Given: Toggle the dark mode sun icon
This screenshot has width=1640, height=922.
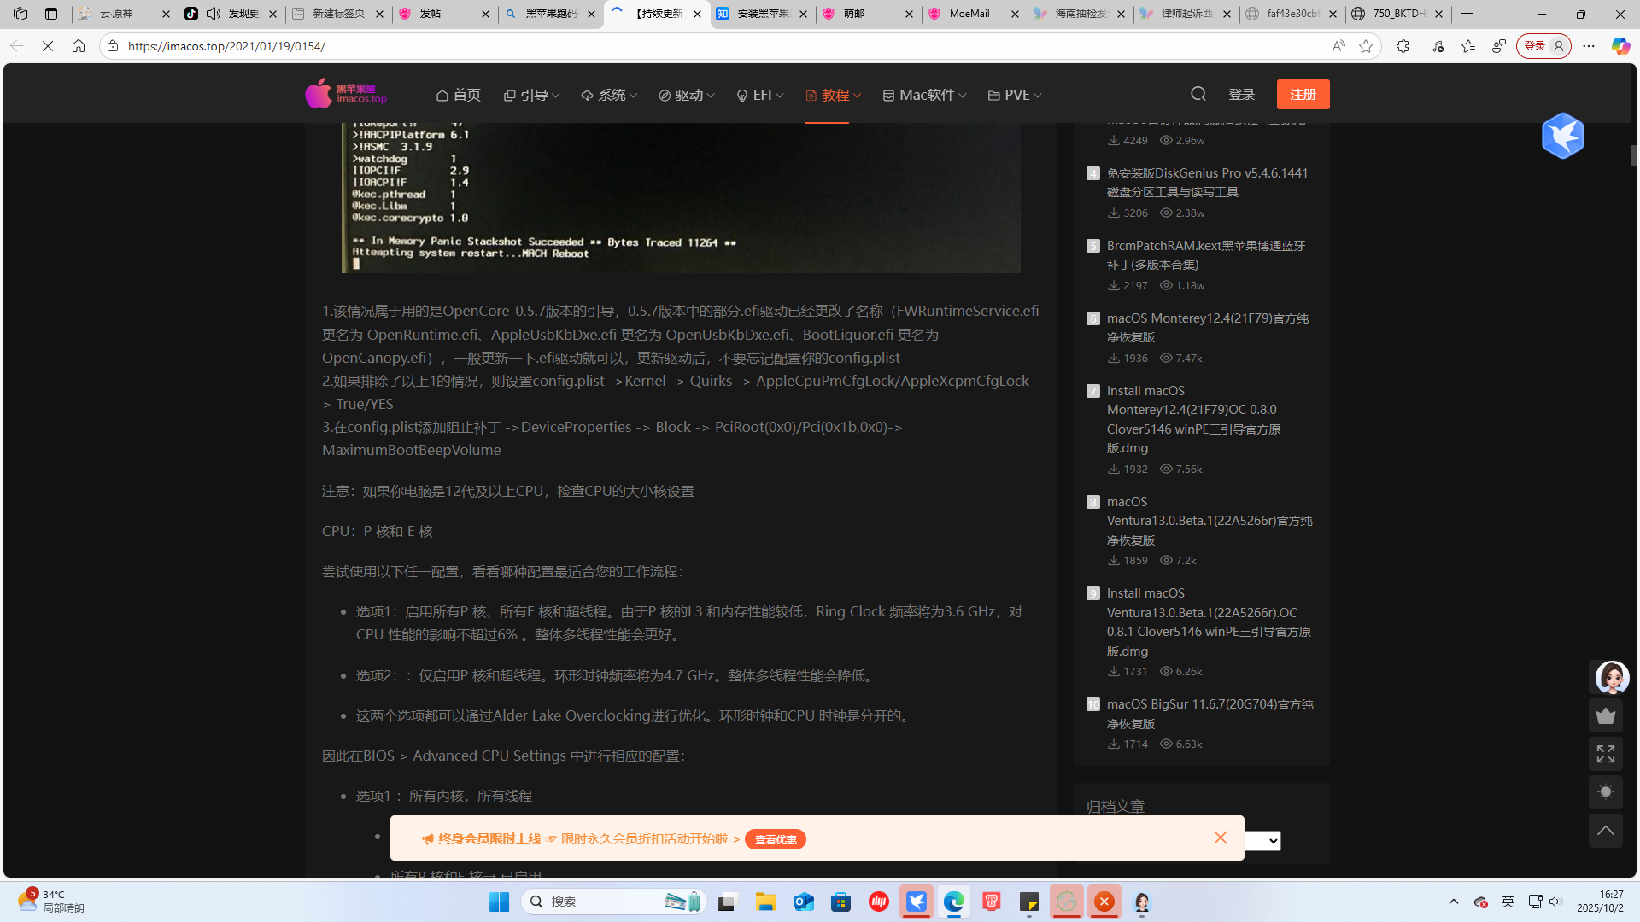Looking at the screenshot, I should click(1605, 792).
